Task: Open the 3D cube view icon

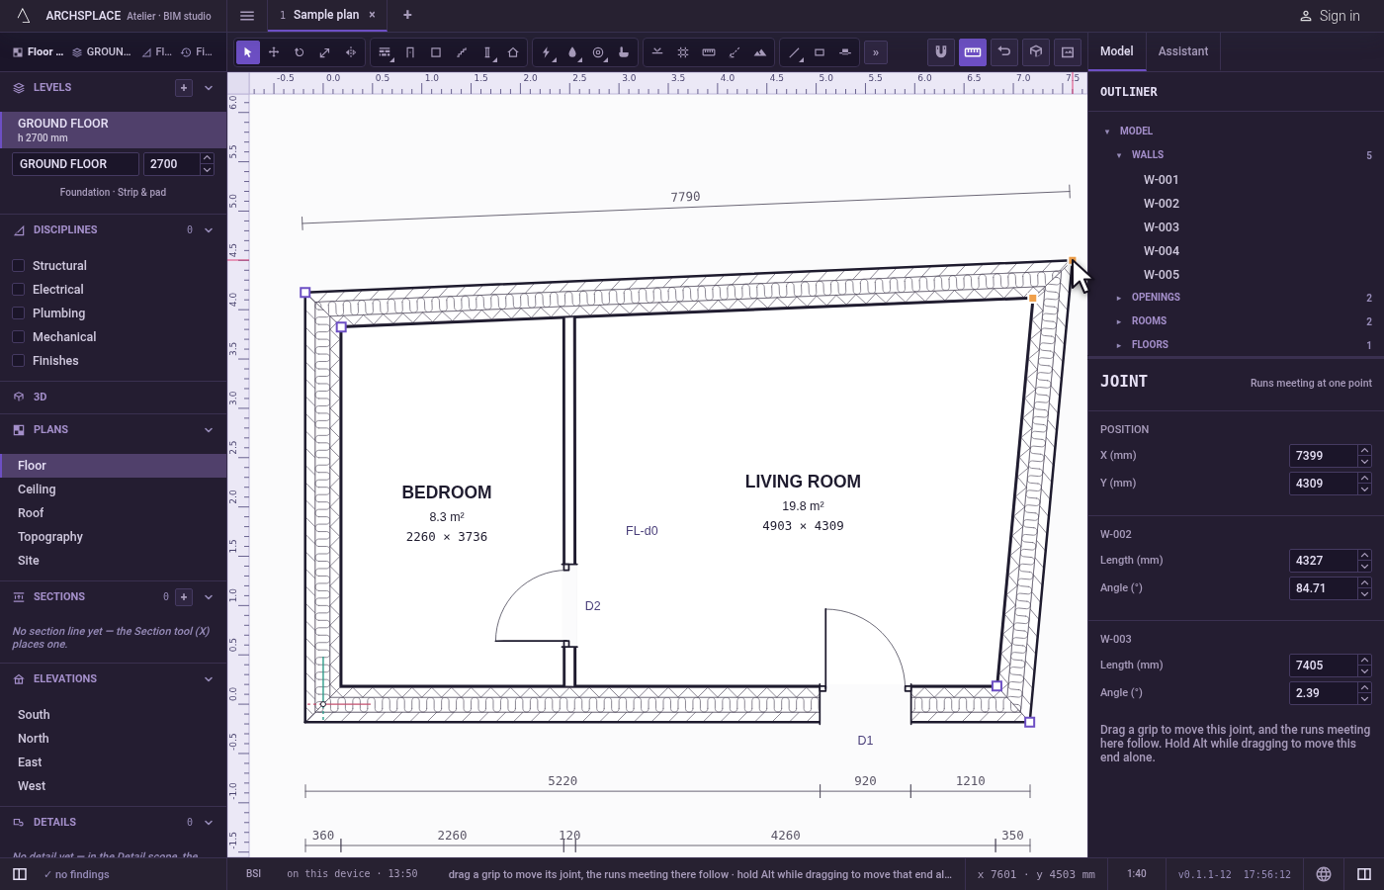Action: (x=1036, y=51)
